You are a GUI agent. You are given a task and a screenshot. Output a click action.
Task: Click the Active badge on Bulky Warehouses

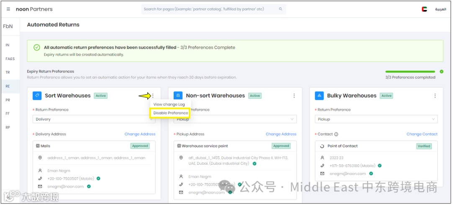[387, 96]
